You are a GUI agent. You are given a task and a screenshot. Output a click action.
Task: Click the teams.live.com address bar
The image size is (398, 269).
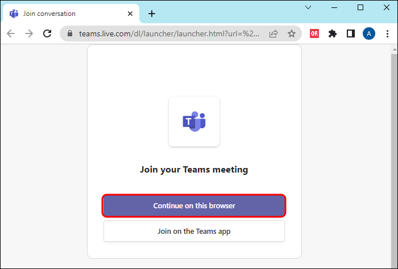(x=169, y=33)
